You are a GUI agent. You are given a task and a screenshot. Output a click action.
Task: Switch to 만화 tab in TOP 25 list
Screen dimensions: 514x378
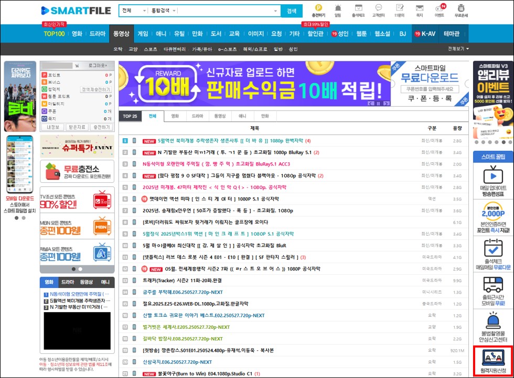(265, 116)
